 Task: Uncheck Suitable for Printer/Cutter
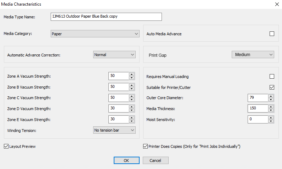coord(272,87)
